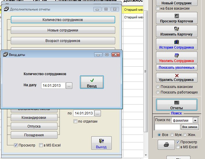Close the Дополнительные отчеты window
Screen dimensions: 205x159
pyautogui.click(x=115, y=9)
